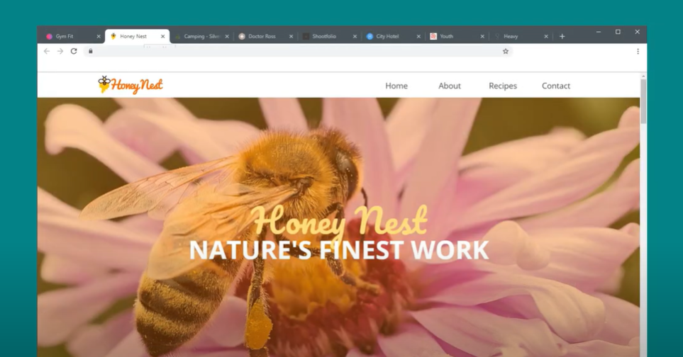
Task: Minimize the browser window
Action: (x=599, y=32)
